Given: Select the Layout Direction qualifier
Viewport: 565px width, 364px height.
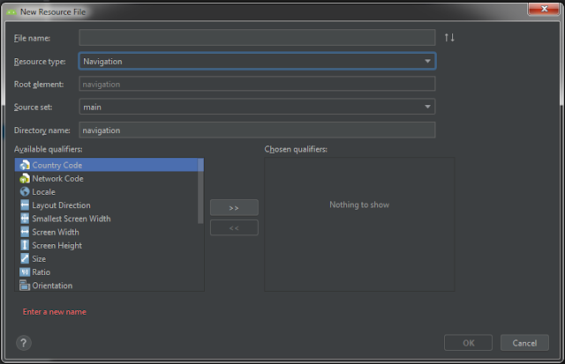Looking at the screenshot, I should pyautogui.click(x=107, y=205).
